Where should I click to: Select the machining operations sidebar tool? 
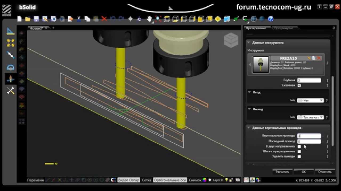(x=11, y=79)
